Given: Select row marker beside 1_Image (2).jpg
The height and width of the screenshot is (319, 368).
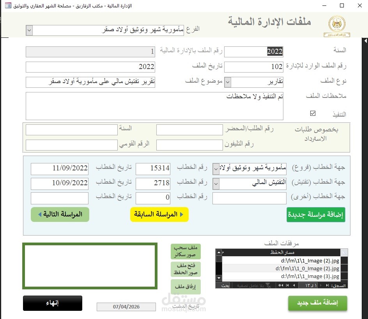Looking at the screenshot, I should (x=344, y=261).
